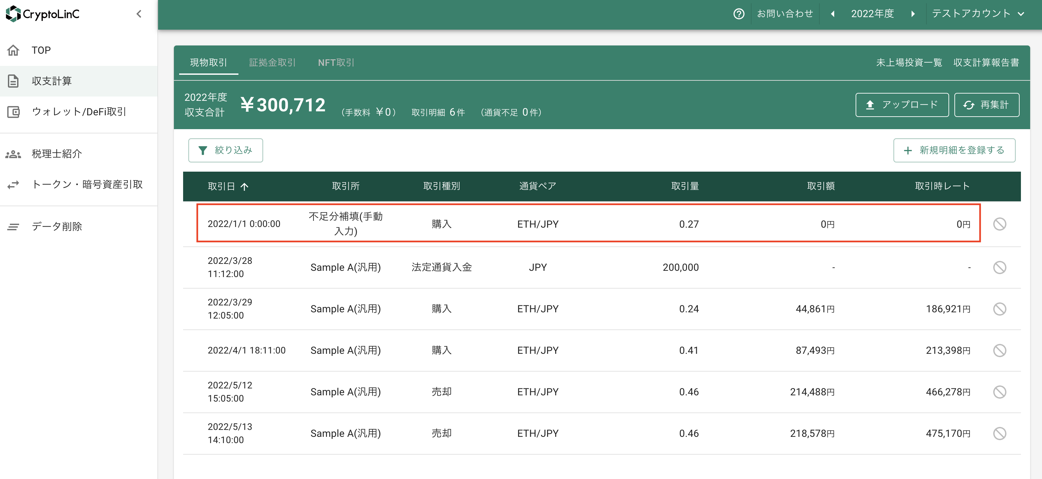Click disable icon on 2022/3/29 row
The image size is (1042, 479).
tap(1000, 309)
